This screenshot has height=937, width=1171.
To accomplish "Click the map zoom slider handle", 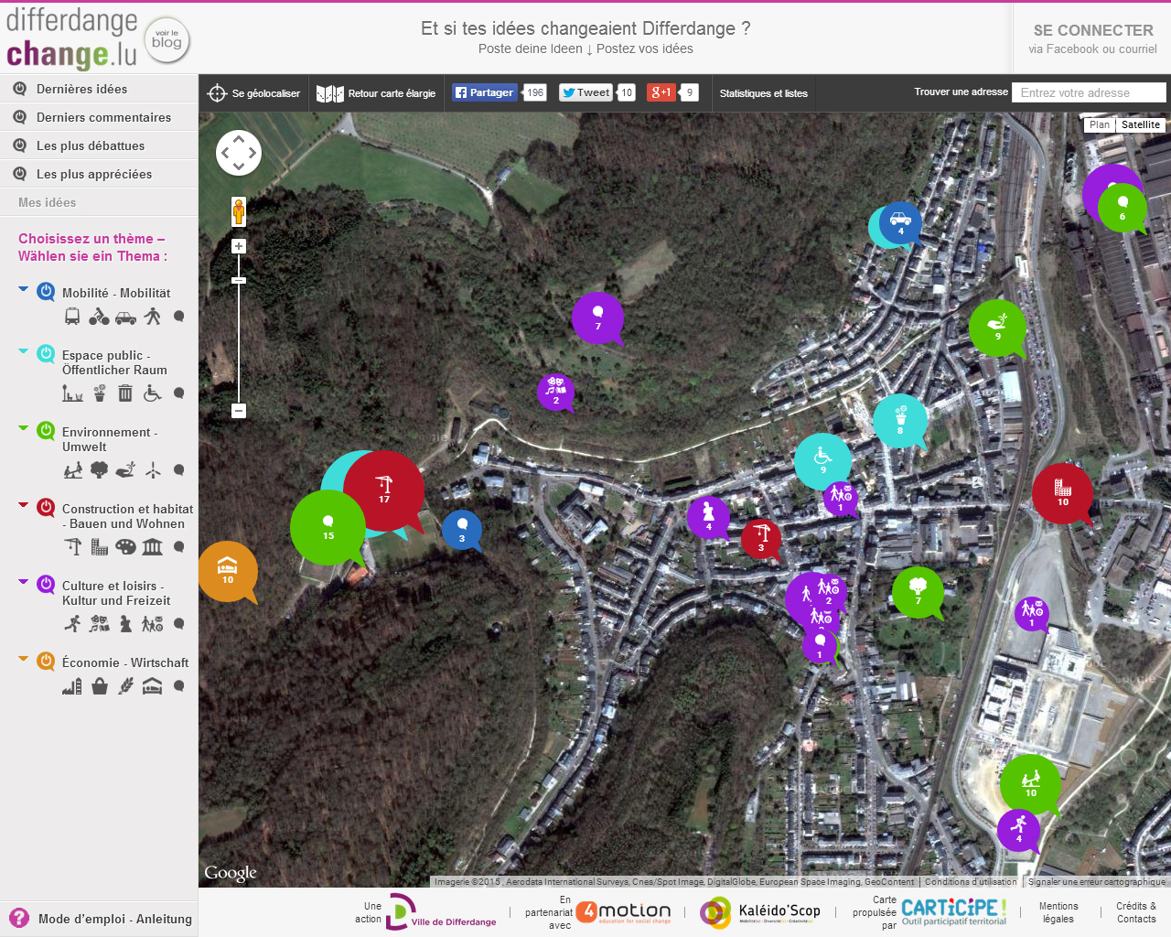I will (239, 280).
